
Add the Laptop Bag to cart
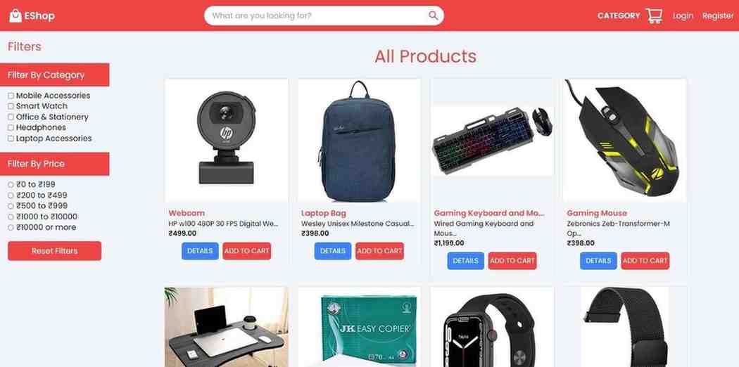tap(379, 251)
